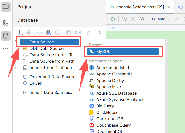This screenshot has height=133, width=185.
Task: Select MySQL from Recent list
Action: click(x=123, y=51)
